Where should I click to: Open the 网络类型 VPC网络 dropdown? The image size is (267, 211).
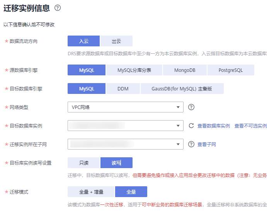125,107
